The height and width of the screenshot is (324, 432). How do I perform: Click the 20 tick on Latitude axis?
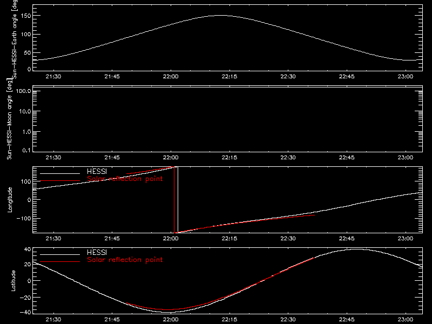click(28, 264)
